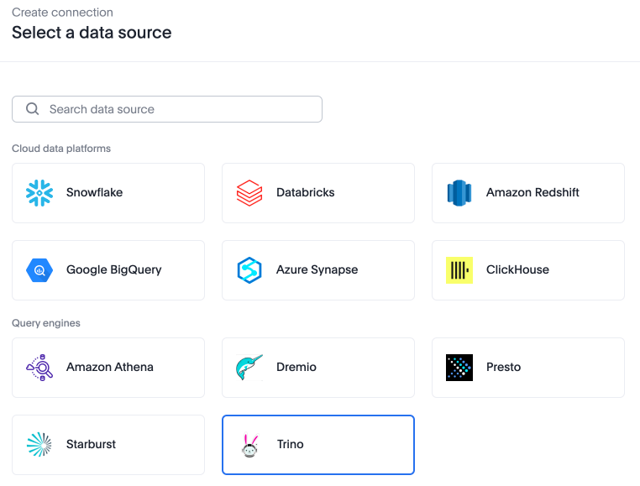Click the Snowflake logo icon
Viewport: 640px width, 486px height.
click(x=39, y=193)
